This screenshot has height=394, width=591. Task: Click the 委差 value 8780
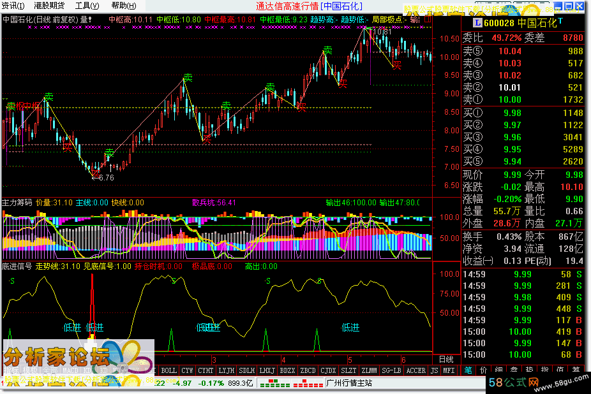click(x=573, y=38)
